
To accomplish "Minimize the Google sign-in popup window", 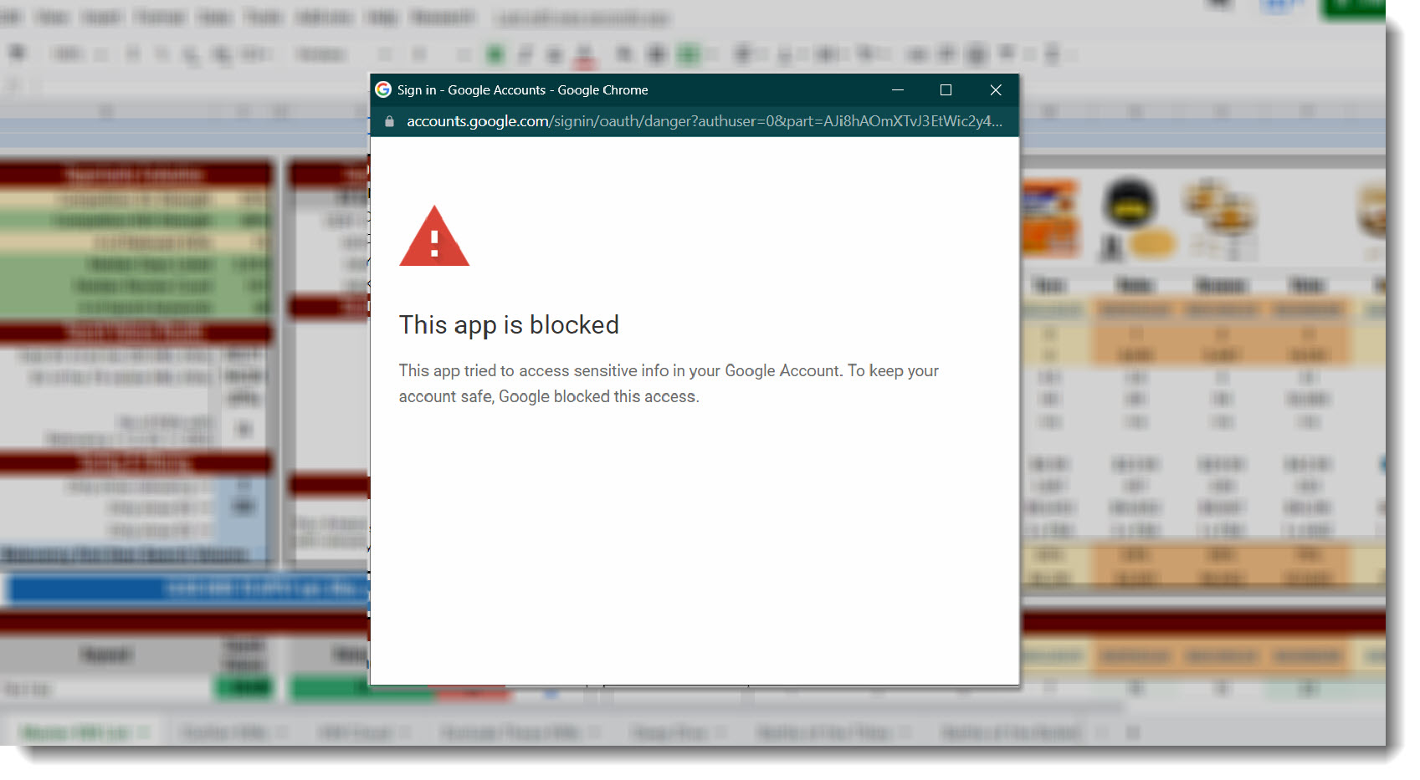I will 898,89.
